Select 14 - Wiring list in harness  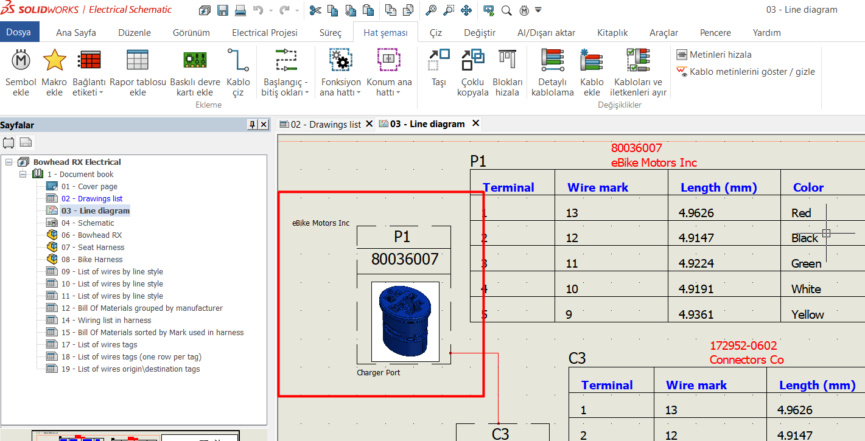106,321
